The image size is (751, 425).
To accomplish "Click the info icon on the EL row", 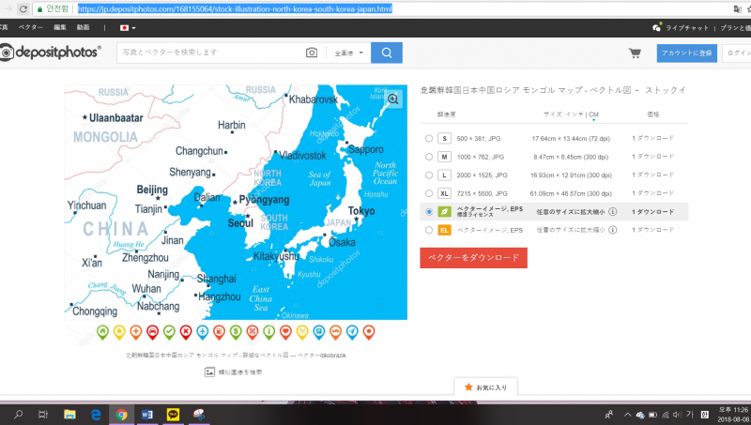I will click(612, 230).
